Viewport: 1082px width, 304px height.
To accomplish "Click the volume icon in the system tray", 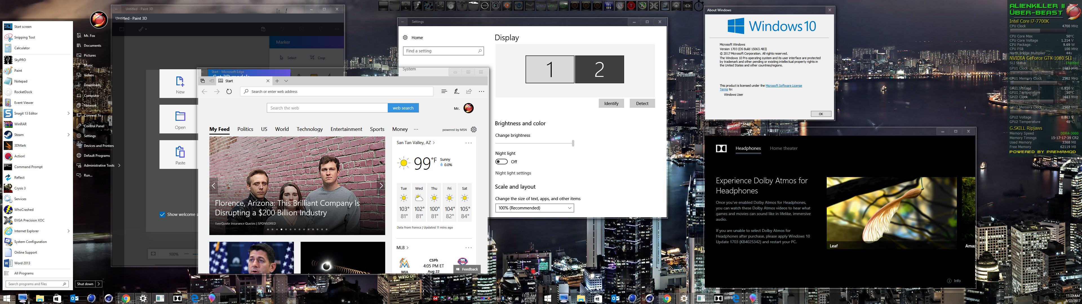I will [496, 299].
